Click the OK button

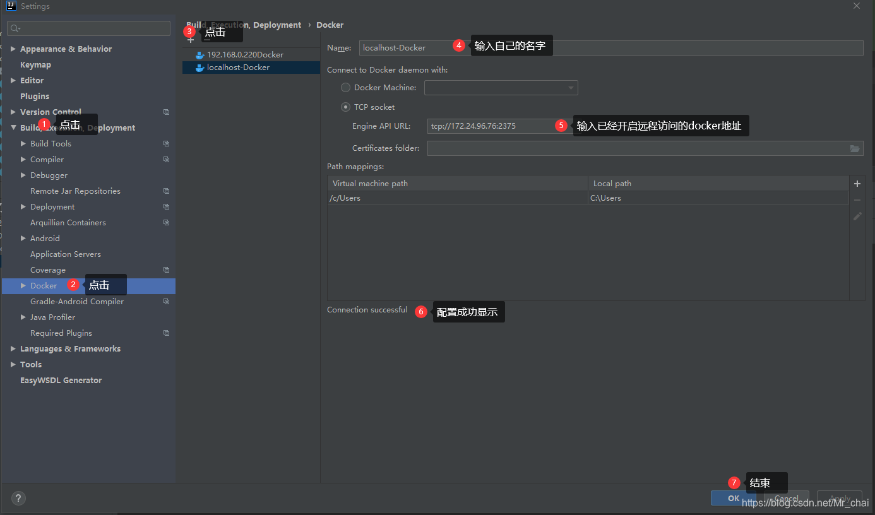point(733,498)
